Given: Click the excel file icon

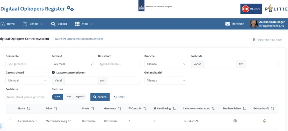Looking at the screenshot, I should coord(254,40).
